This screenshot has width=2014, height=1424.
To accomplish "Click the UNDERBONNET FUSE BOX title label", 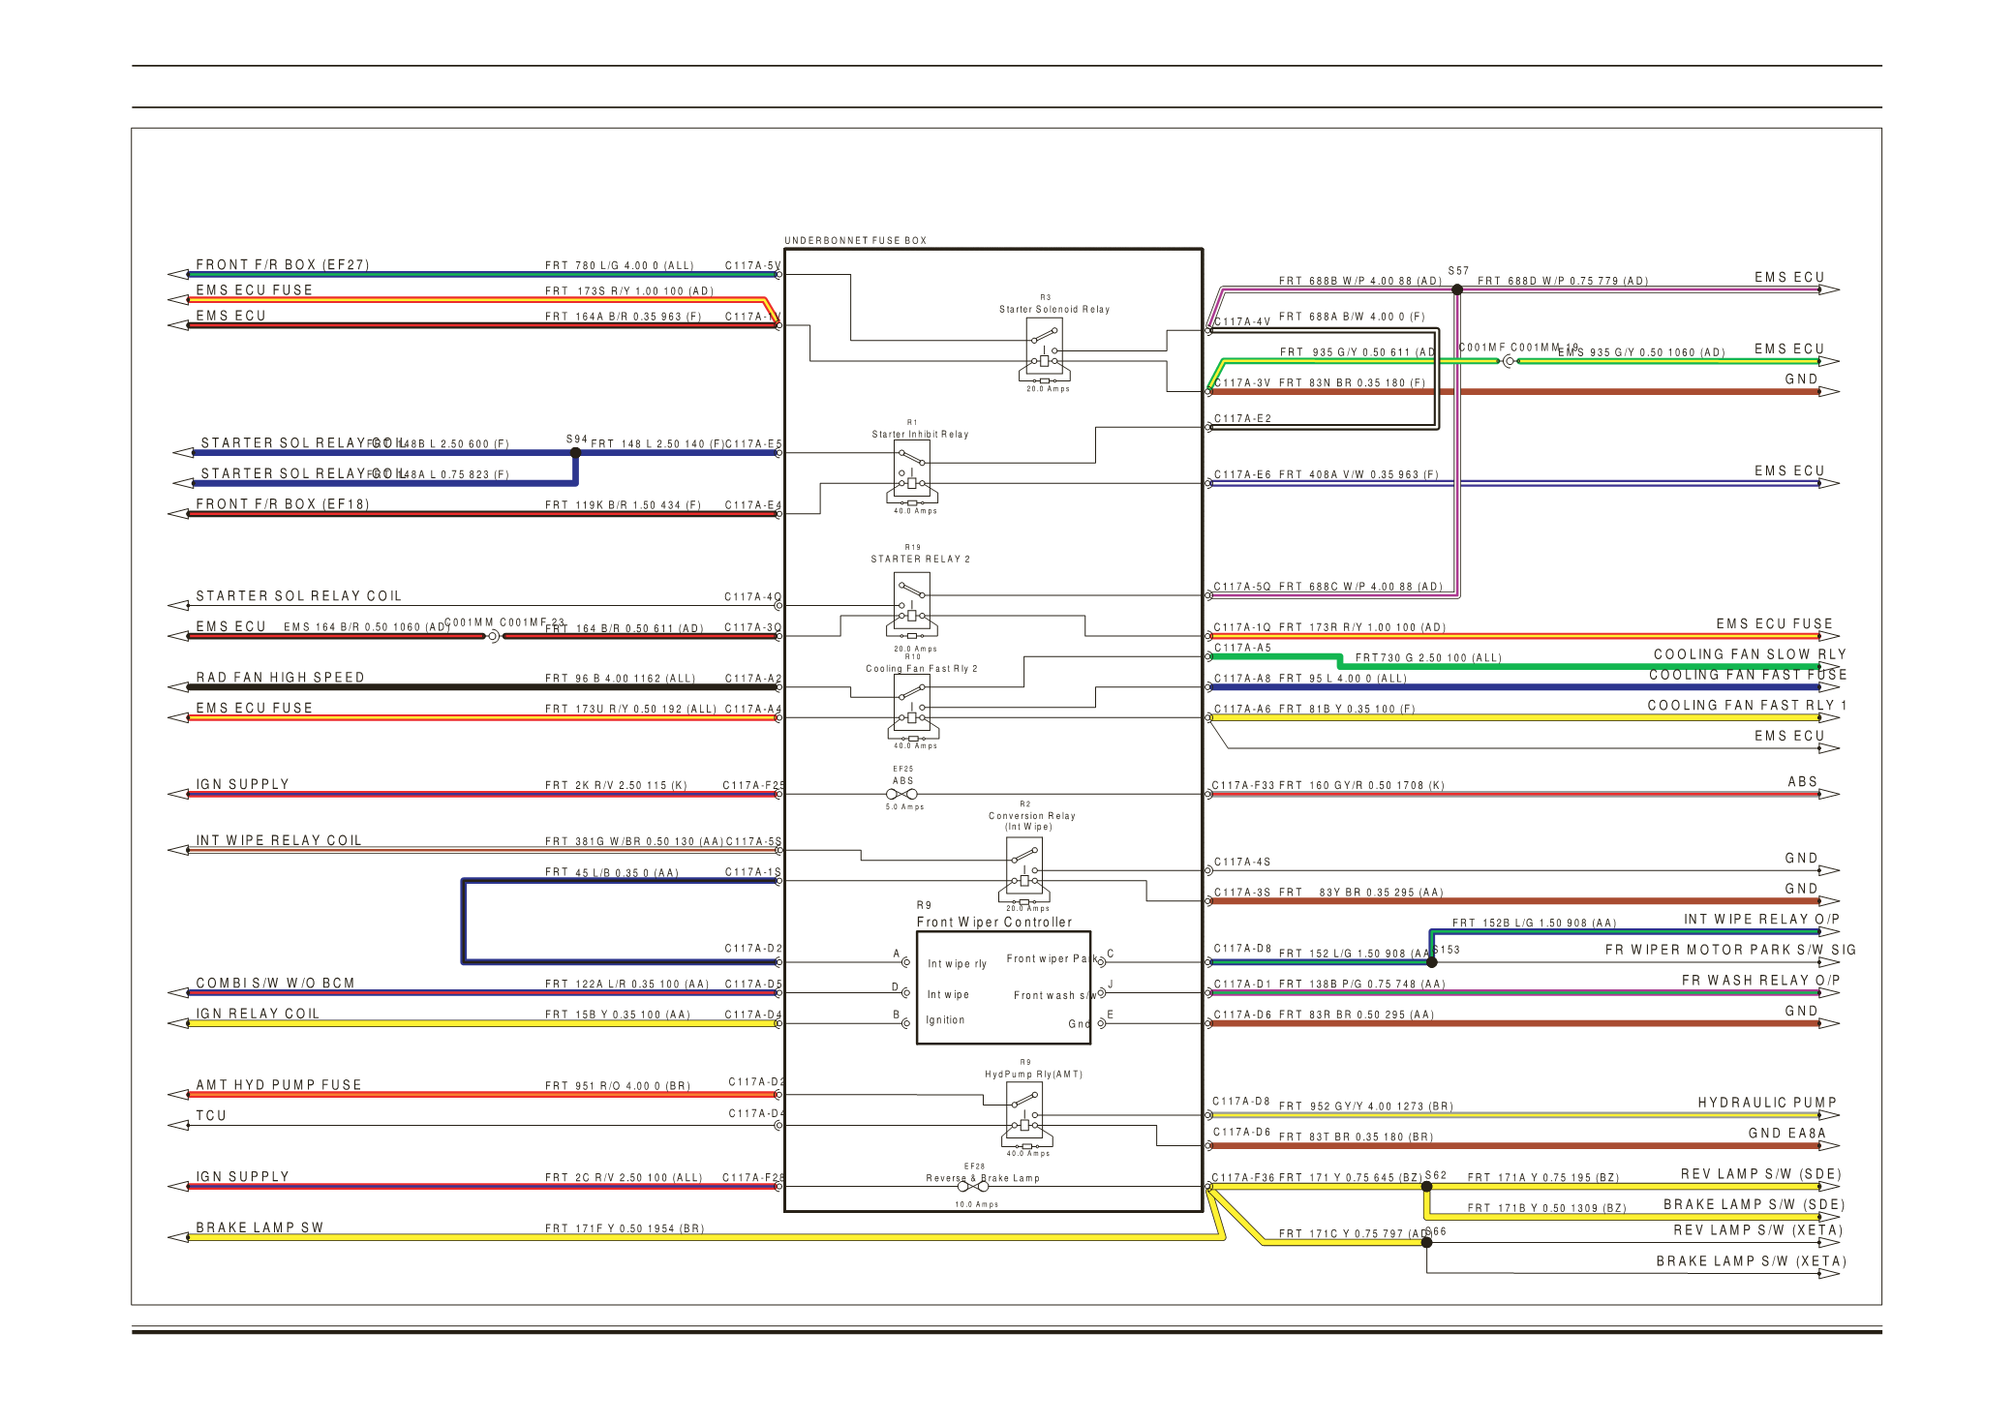I will (855, 240).
